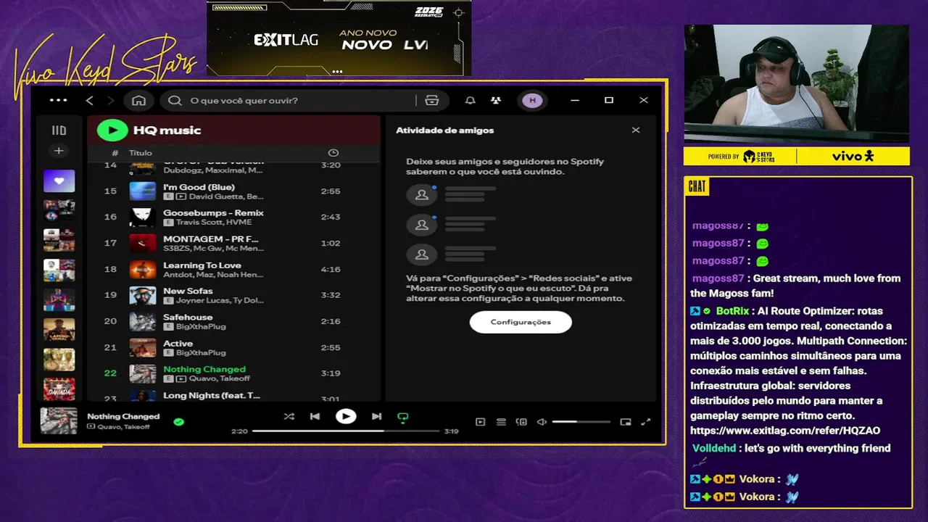Click the 'Volldehd' username in chat
This screenshot has height=522, width=928.
point(714,448)
